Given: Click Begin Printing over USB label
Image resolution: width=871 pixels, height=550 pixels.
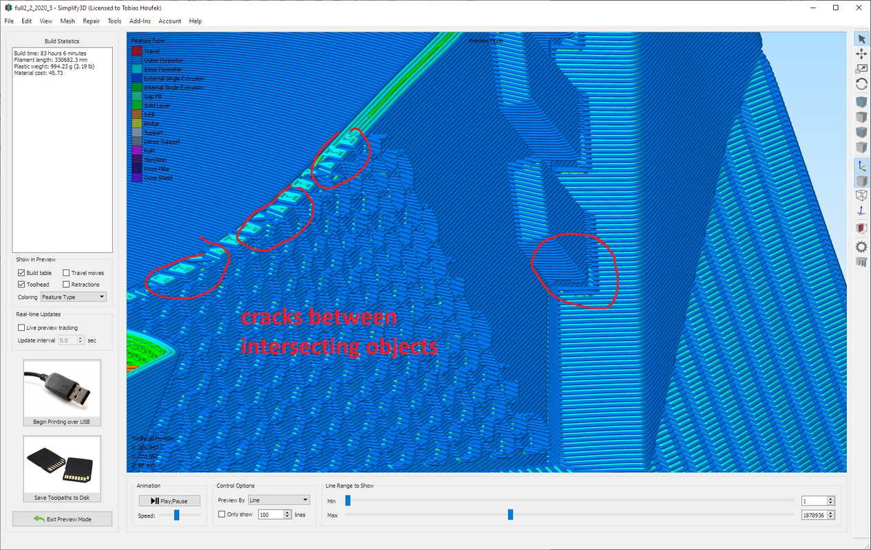Looking at the screenshot, I should 62,421.
